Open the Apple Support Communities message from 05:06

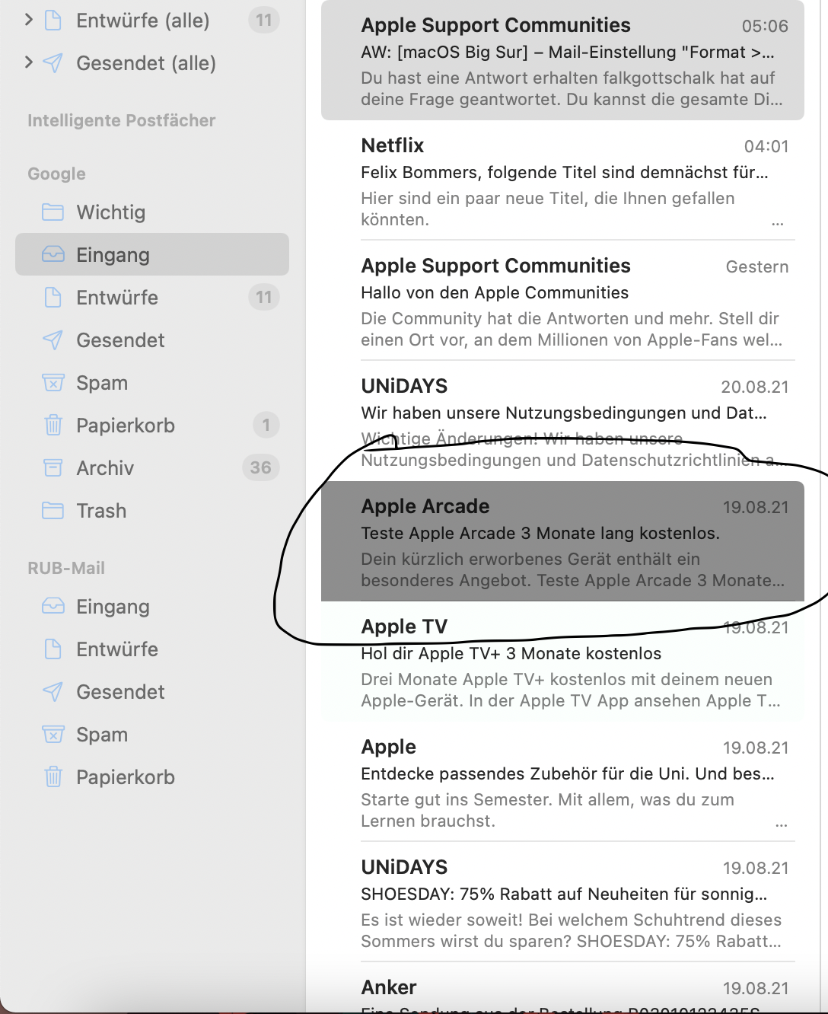(562, 60)
